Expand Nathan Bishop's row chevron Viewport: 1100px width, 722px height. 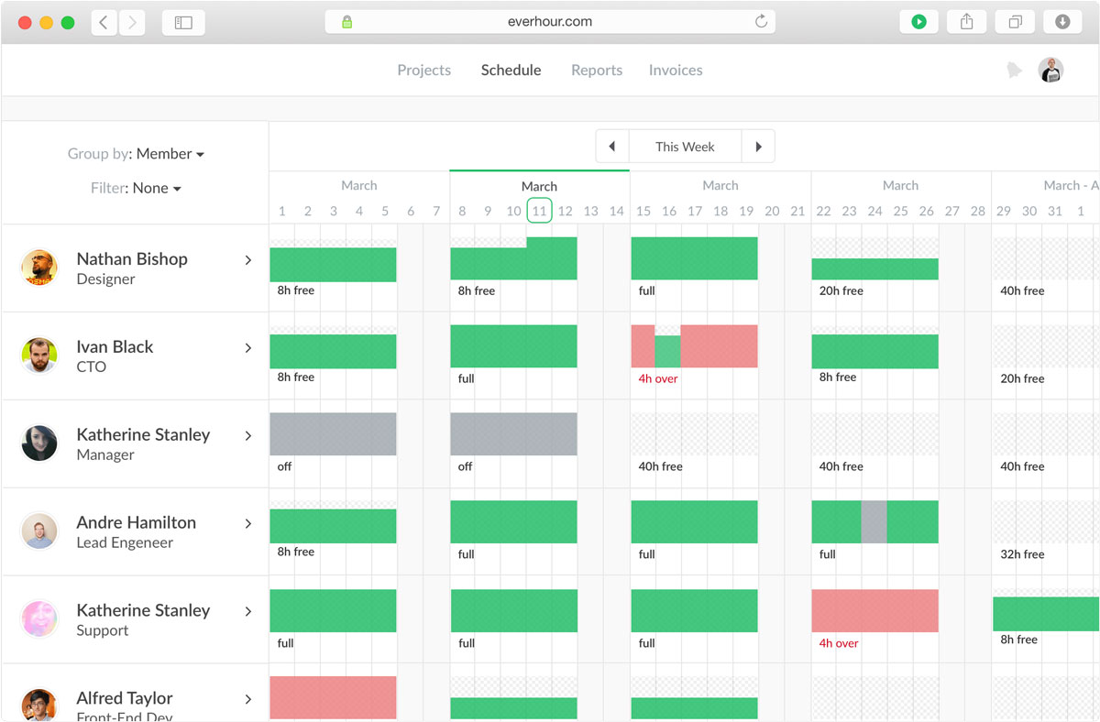point(247,260)
